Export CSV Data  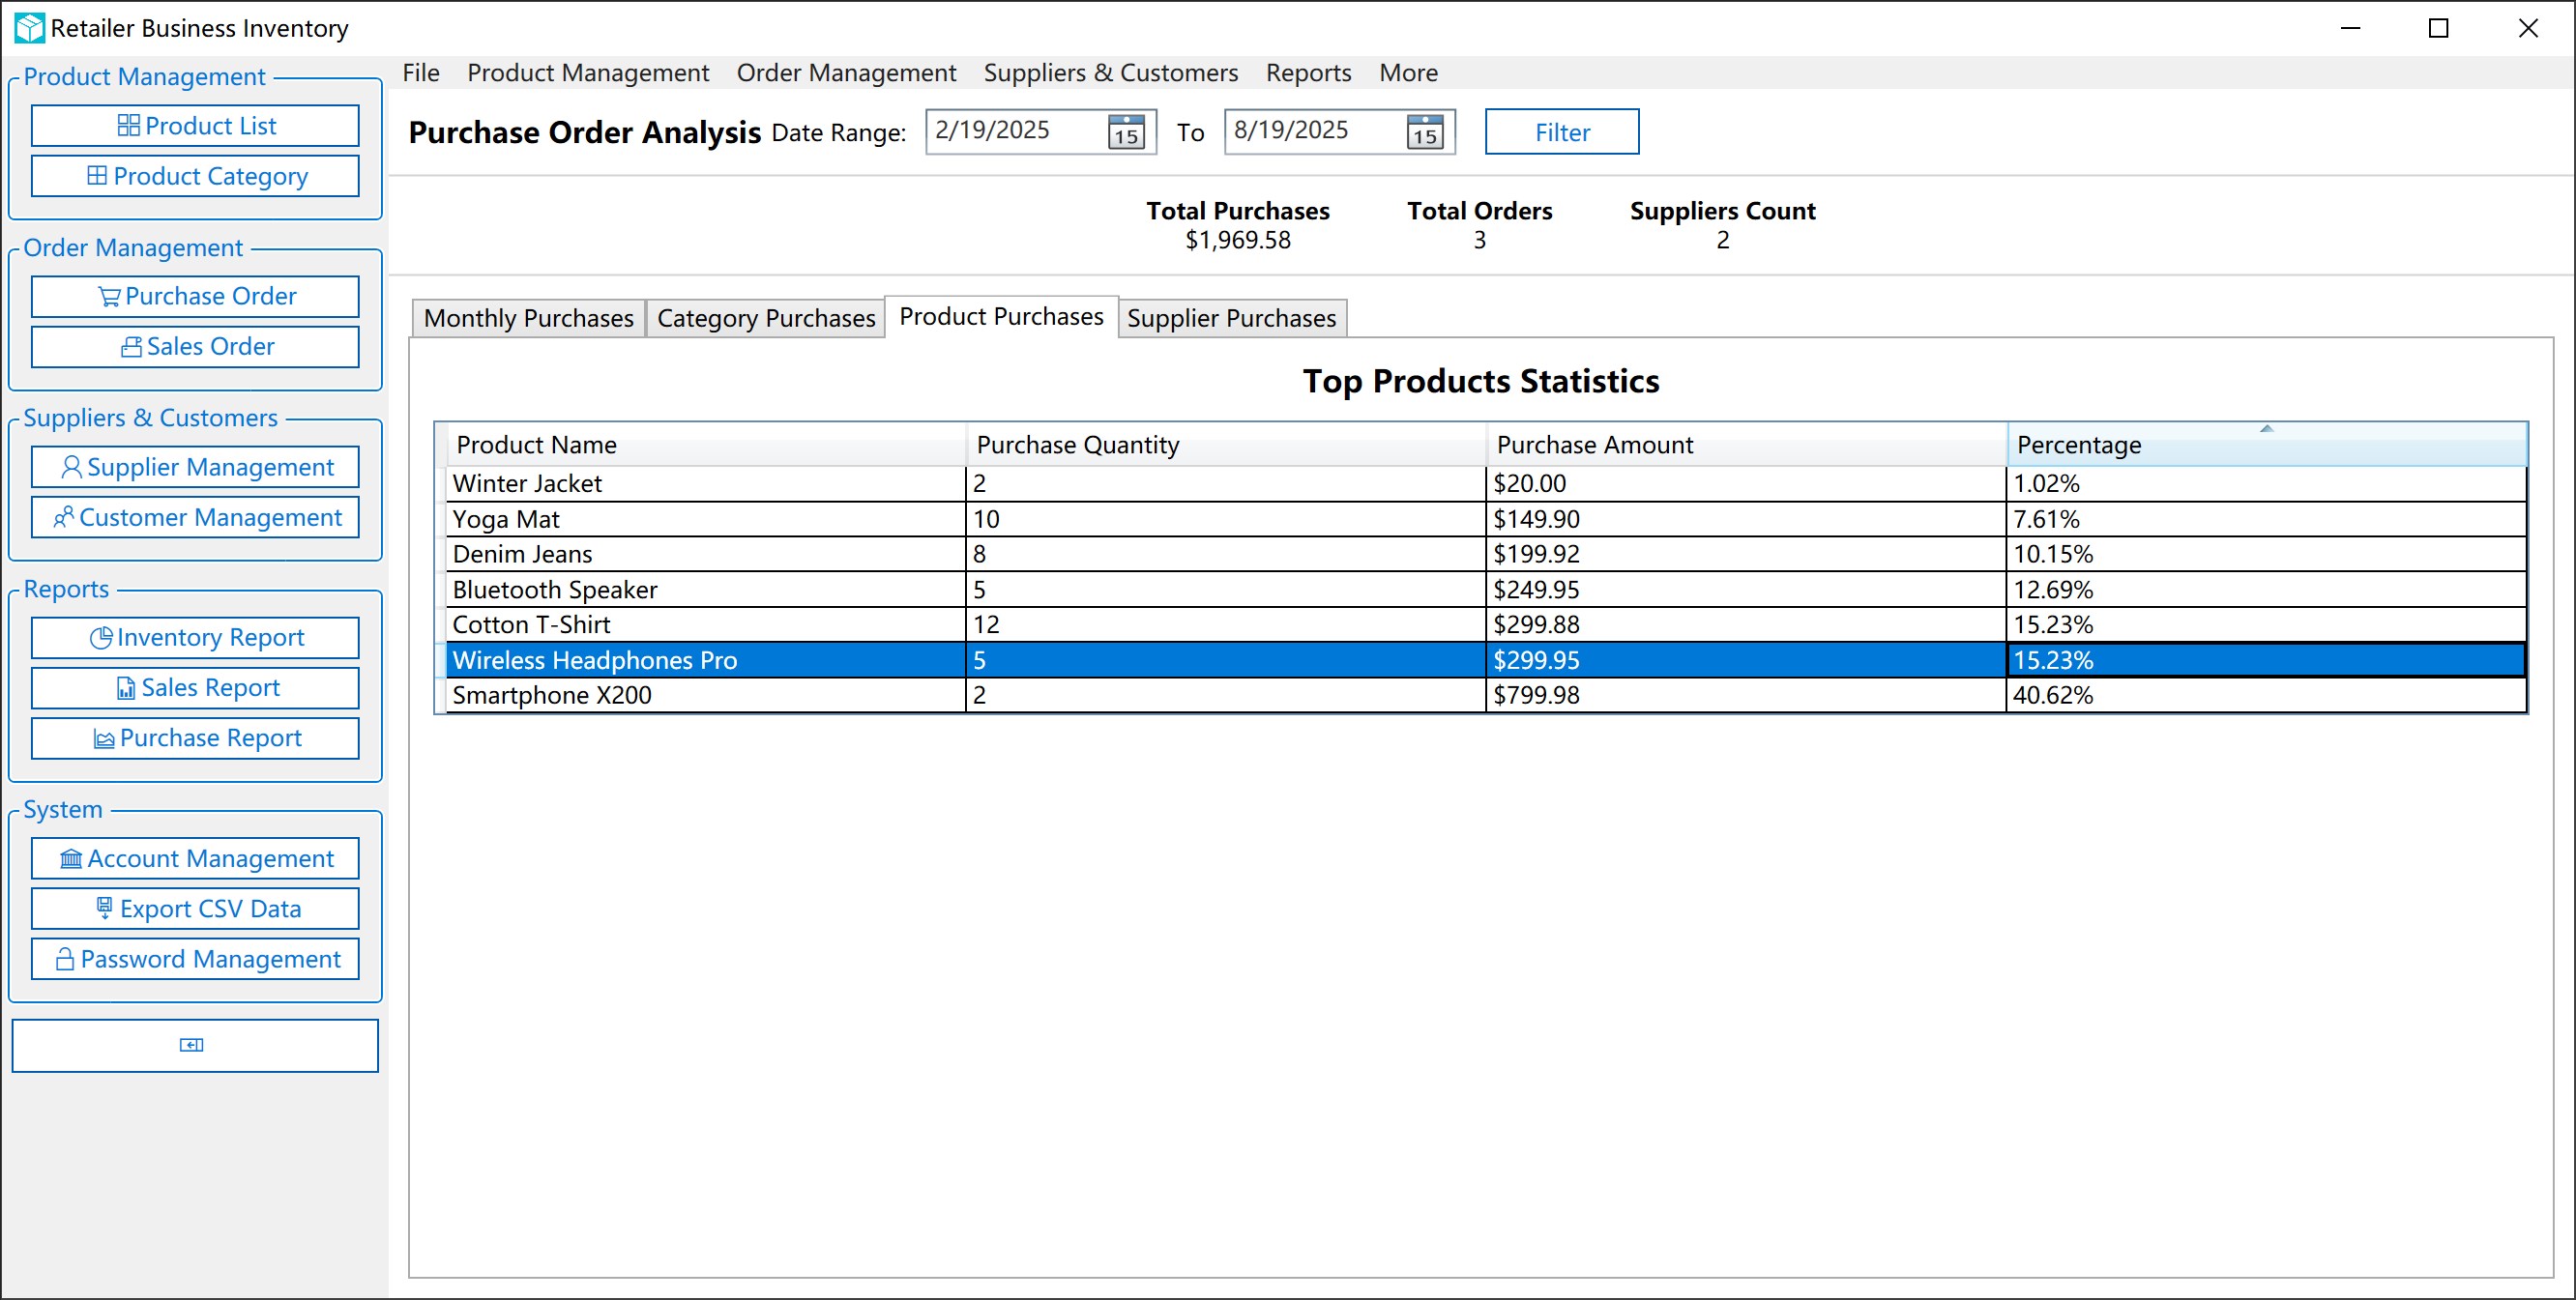pos(195,909)
